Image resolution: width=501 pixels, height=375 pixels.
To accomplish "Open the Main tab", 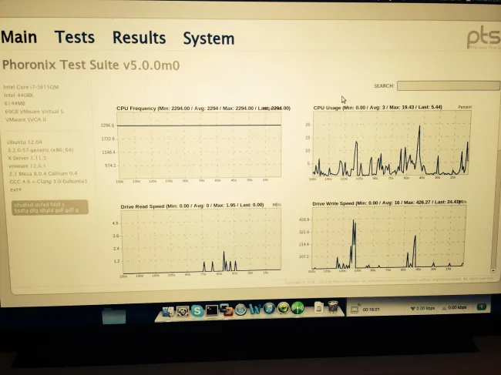I will (x=18, y=37).
